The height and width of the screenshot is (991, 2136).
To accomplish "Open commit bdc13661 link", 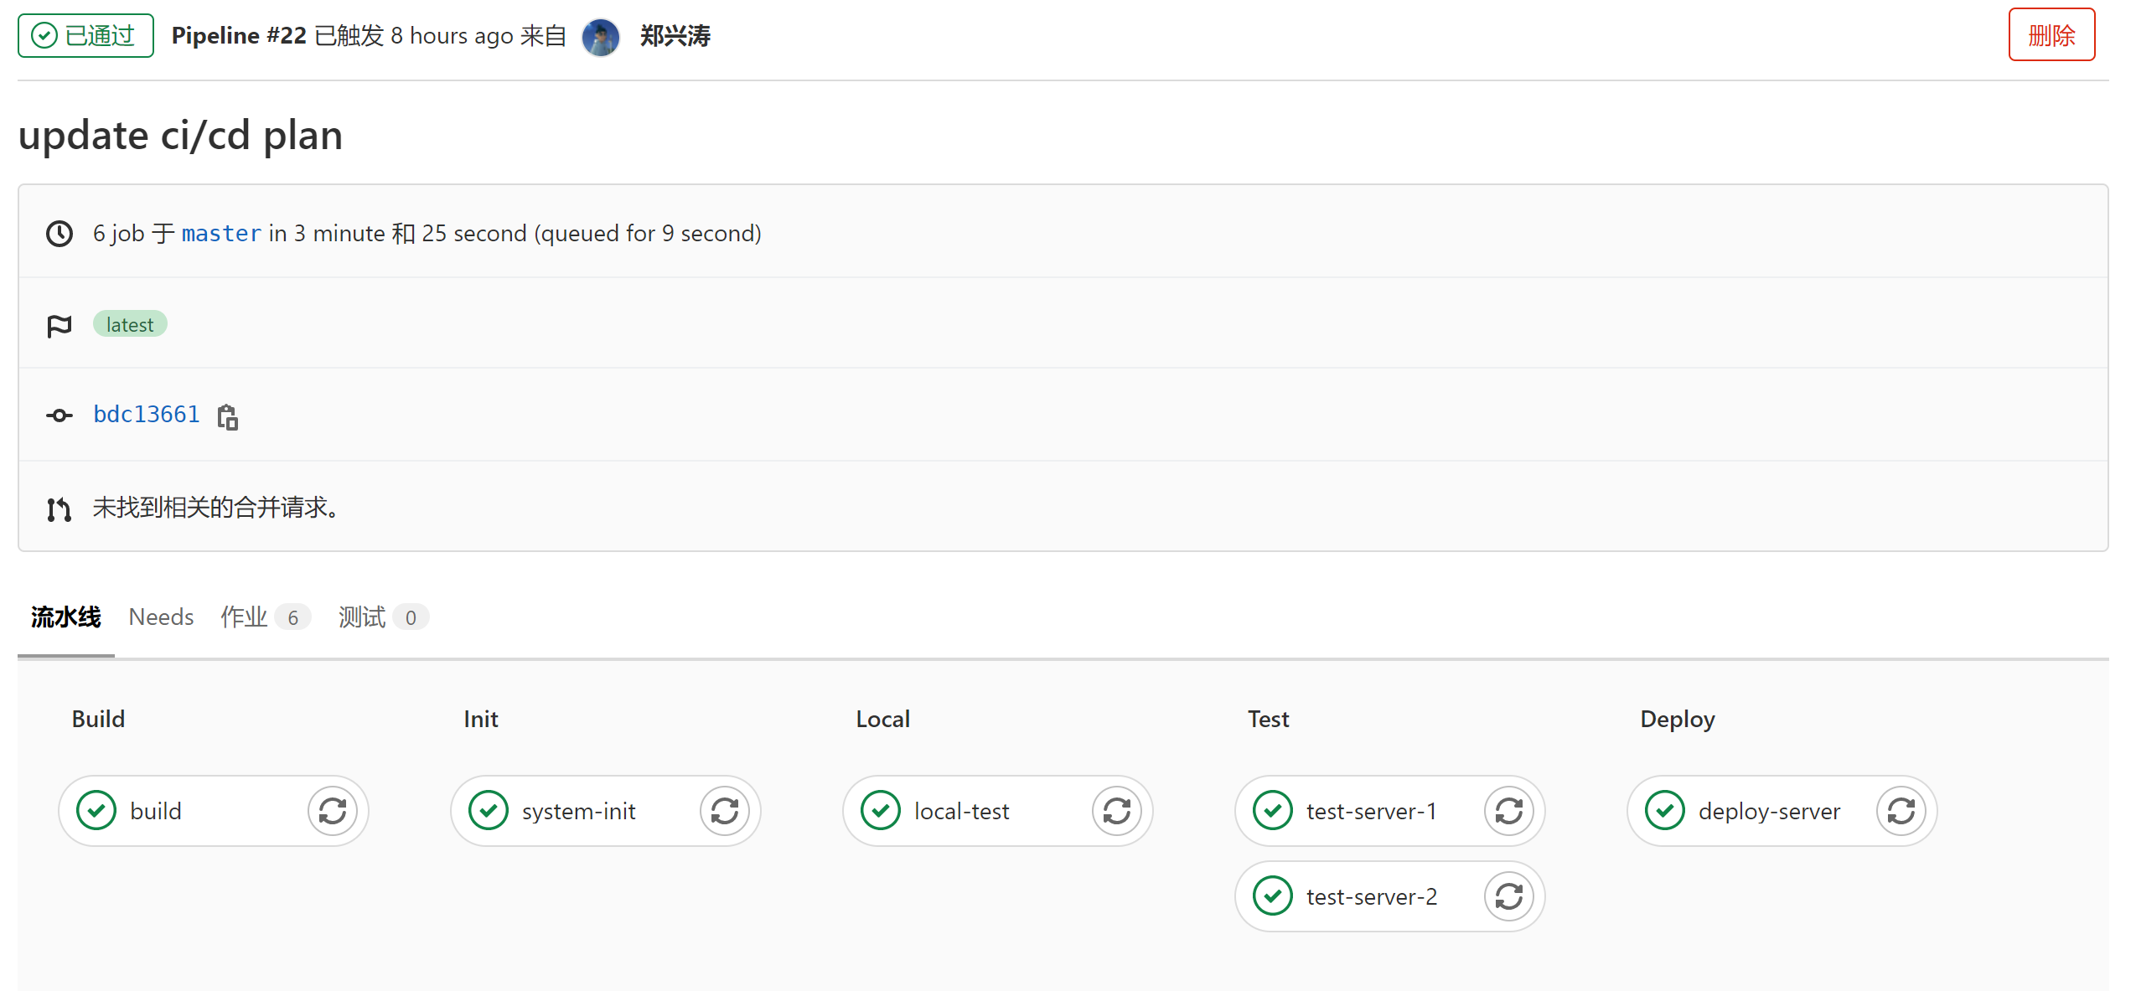I will (147, 415).
